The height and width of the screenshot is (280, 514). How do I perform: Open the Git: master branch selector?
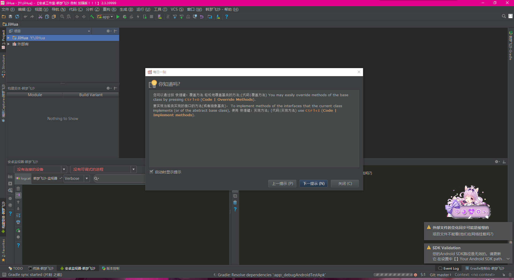pos(440,275)
